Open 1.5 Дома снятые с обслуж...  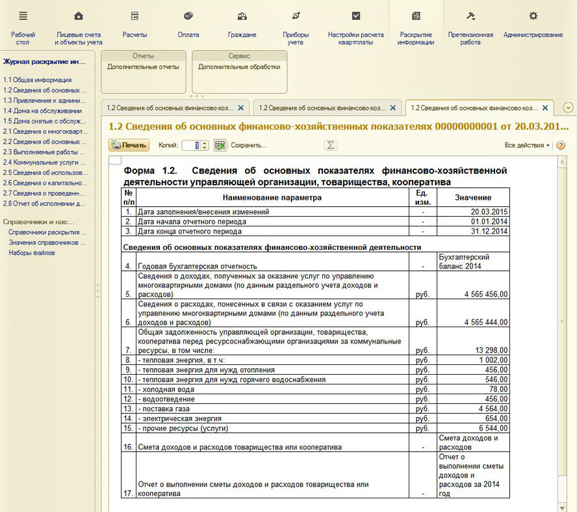click(45, 121)
